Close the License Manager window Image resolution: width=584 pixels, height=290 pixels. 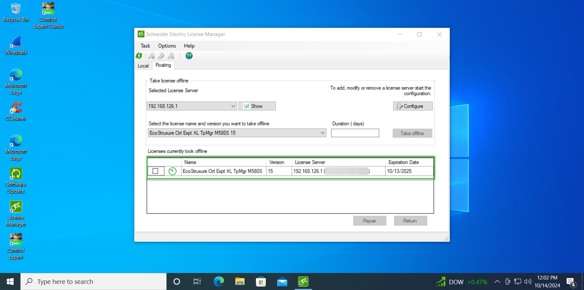(x=440, y=34)
